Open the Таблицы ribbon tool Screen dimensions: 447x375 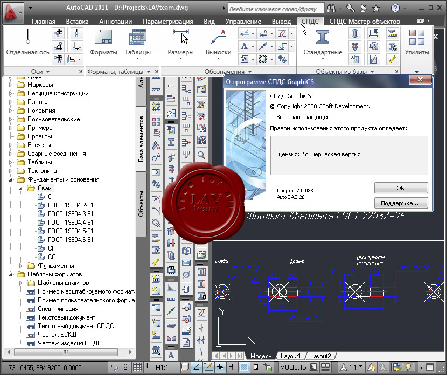(138, 44)
